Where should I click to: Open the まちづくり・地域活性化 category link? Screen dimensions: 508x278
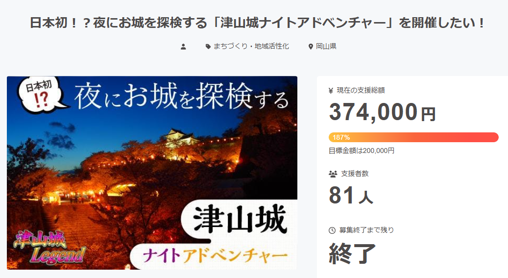(x=251, y=47)
